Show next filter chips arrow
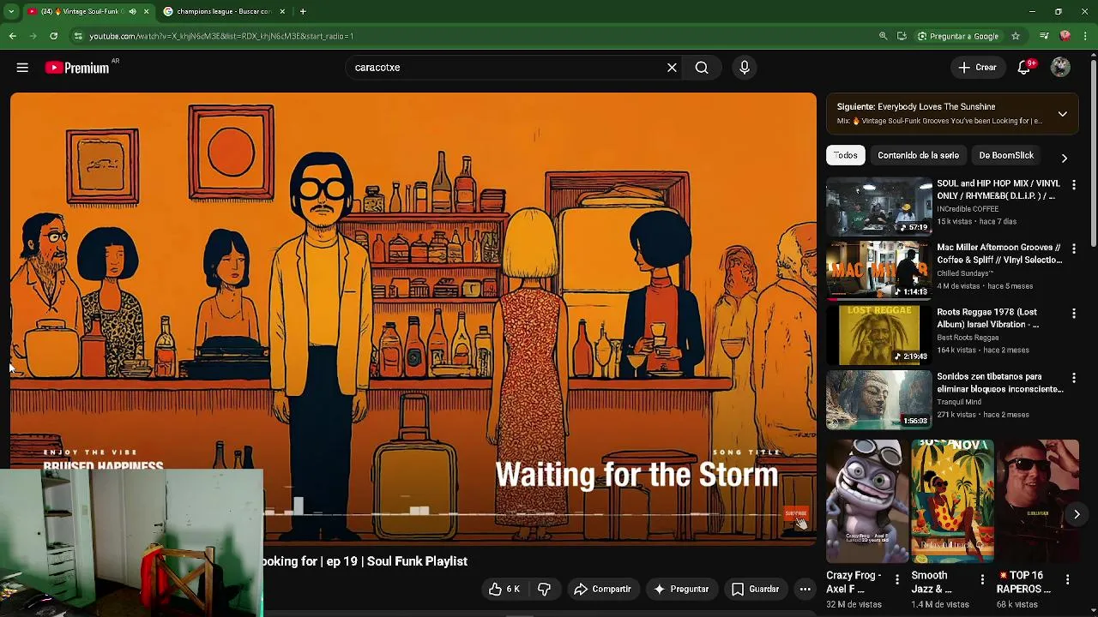The image size is (1098, 617). (x=1064, y=158)
